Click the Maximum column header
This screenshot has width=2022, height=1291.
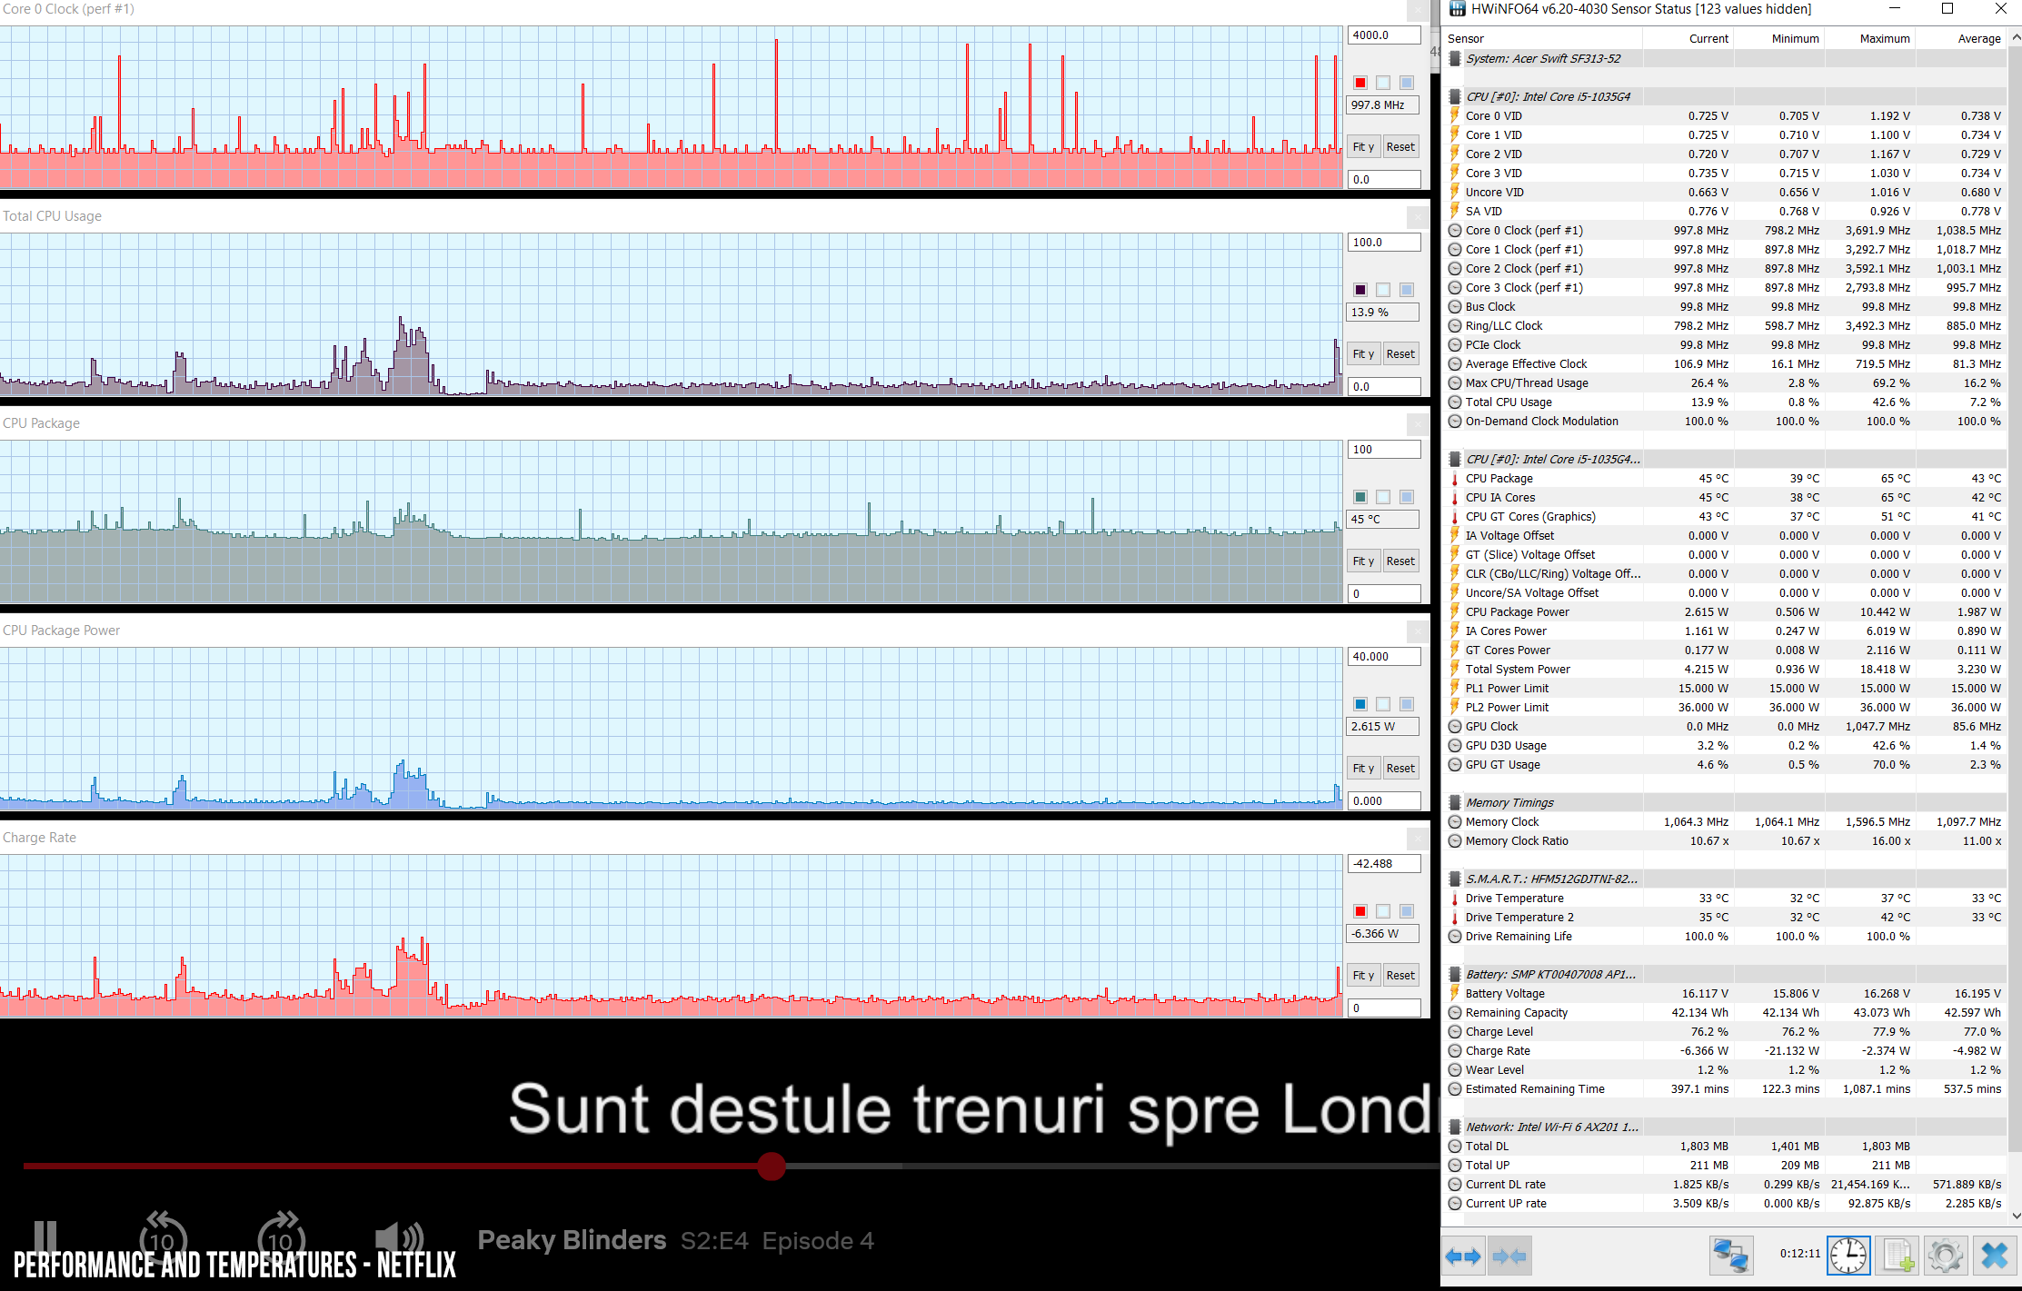point(1869,39)
